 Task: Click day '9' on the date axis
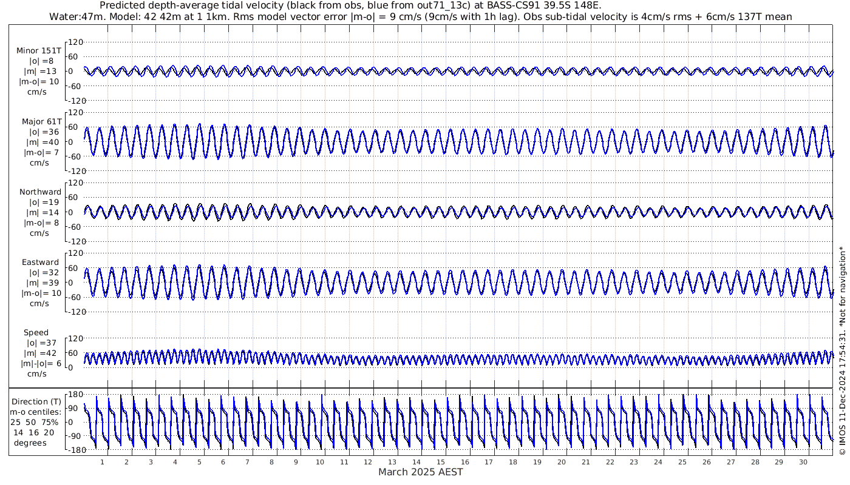pyautogui.click(x=296, y=462)
